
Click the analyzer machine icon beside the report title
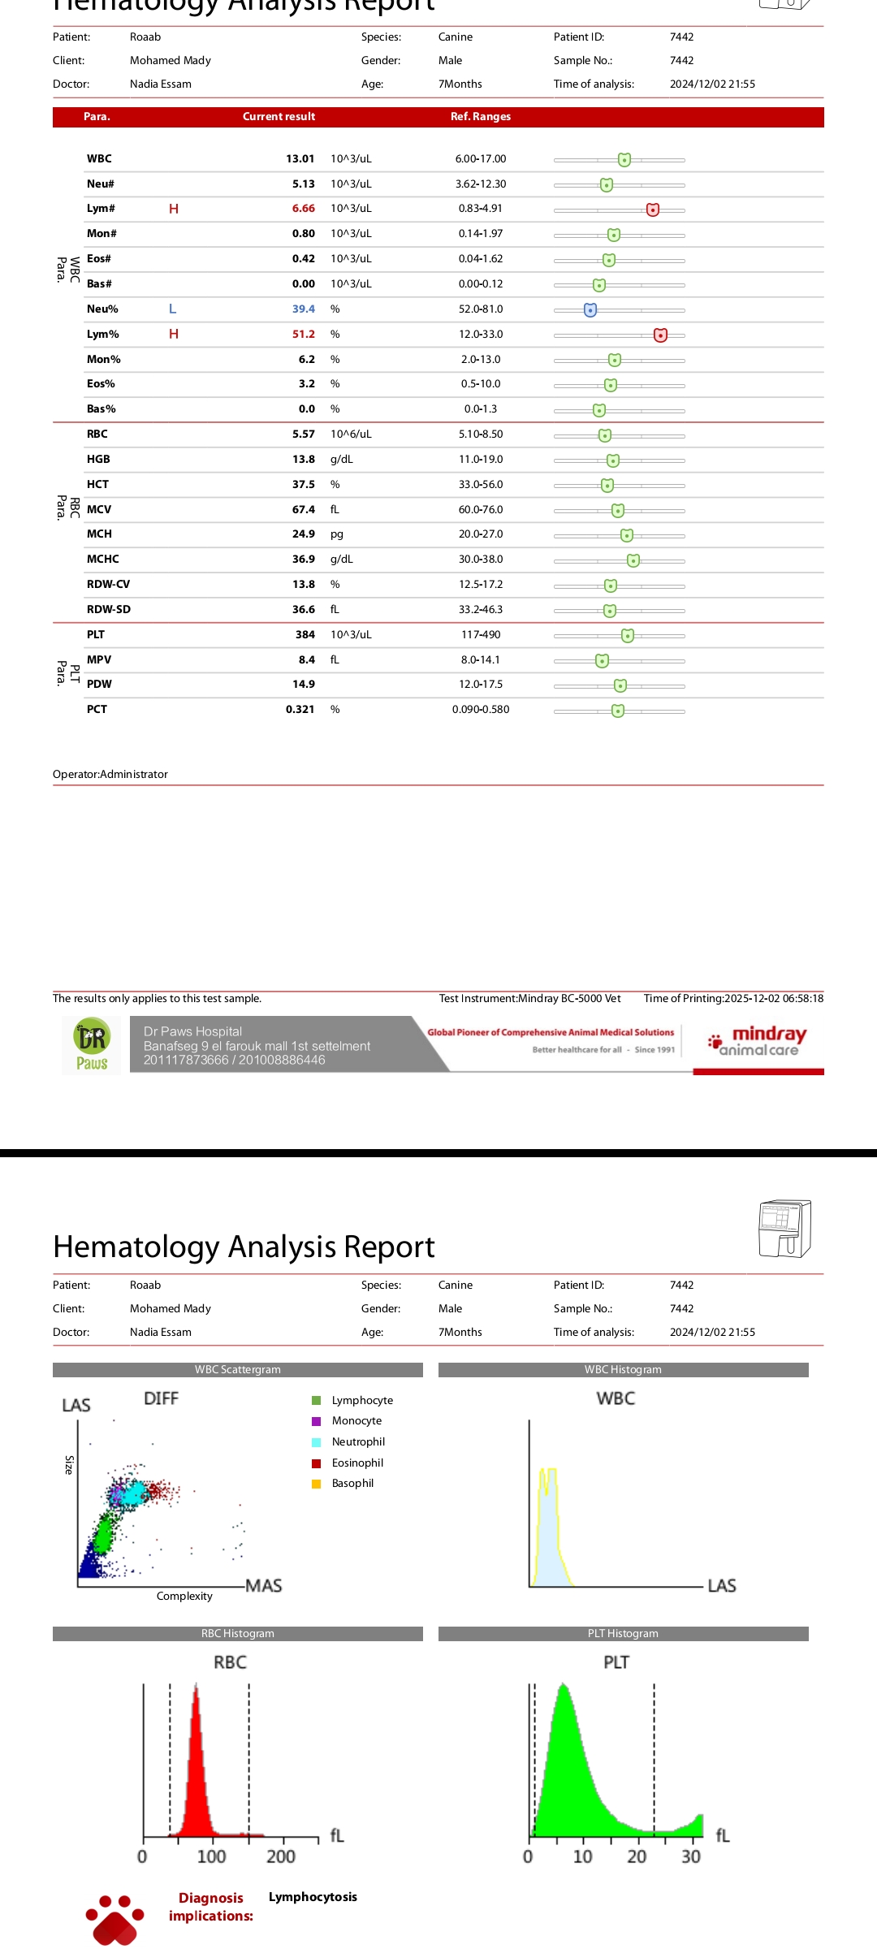click(x=784, y=1229)
